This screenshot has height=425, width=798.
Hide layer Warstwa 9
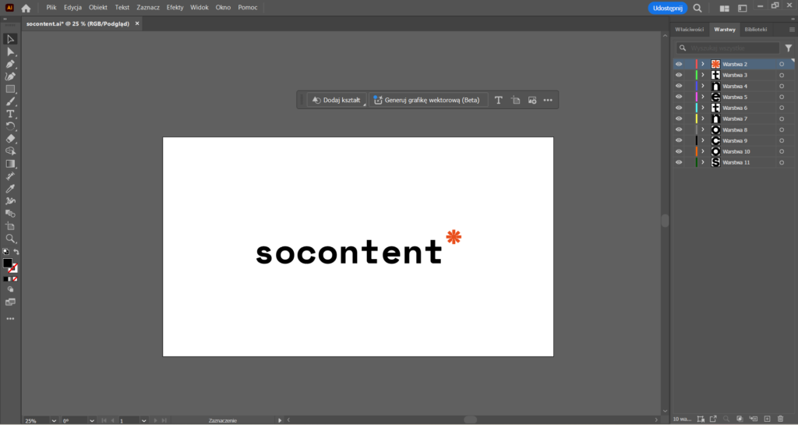click(x=679, y=140)
